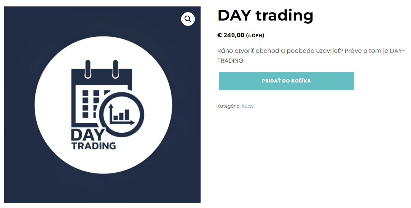
Task: Click the TRADING word inside the logo
Action: (x=94, y=146)
